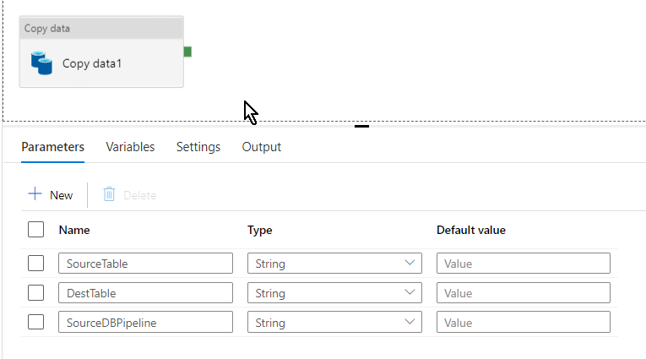Click the panel collapse handle bar
Screen dimensions: 646x359
[x=361, y=126]
